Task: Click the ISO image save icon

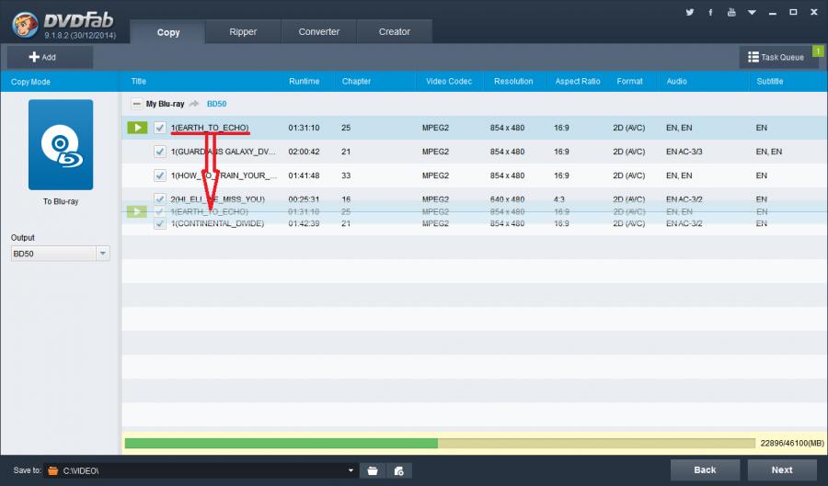Action: [x=398, y=470]
